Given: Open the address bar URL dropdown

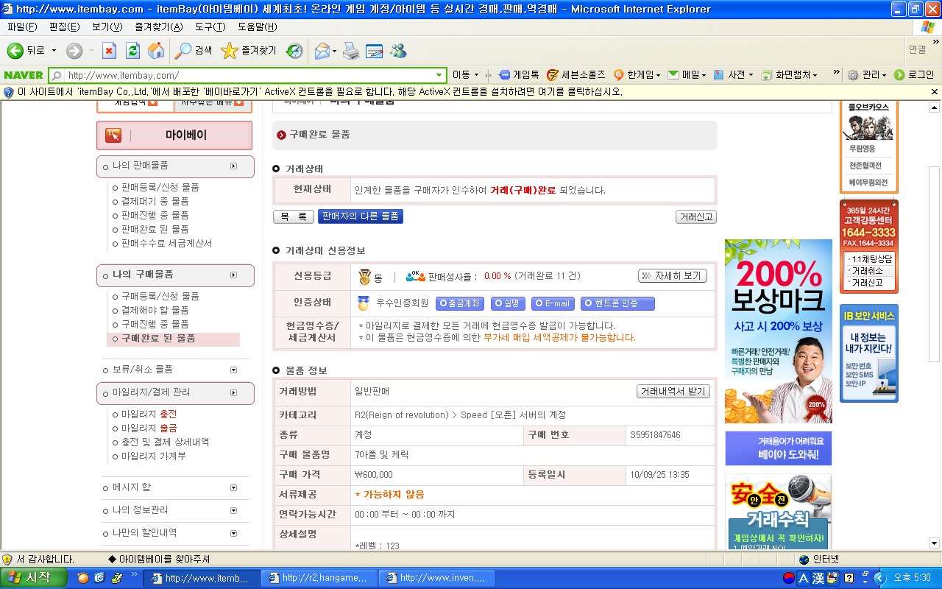Looking at the screenshot, I should coord(439,75).
